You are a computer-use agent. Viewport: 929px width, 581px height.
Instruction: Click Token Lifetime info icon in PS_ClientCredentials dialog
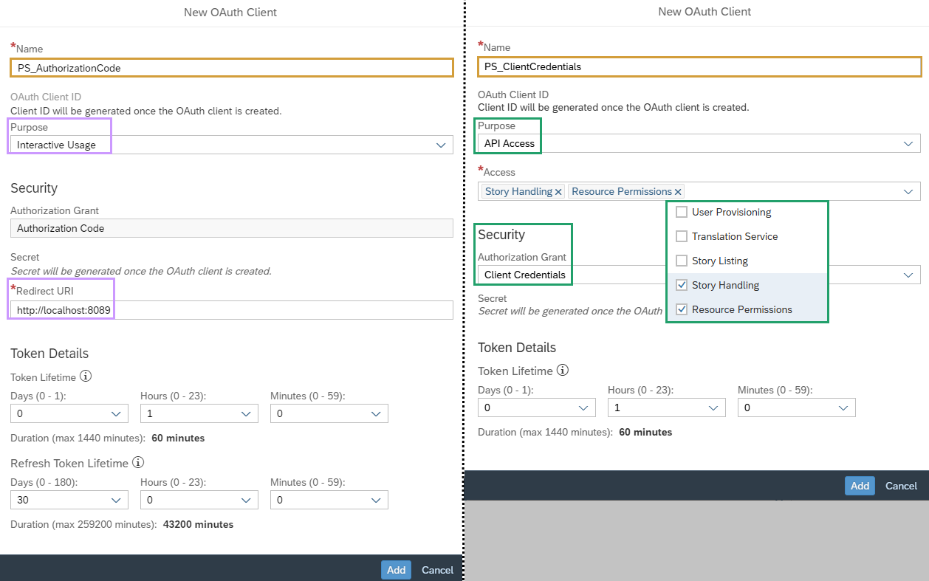pyautogui.click(x=563, y=370)
